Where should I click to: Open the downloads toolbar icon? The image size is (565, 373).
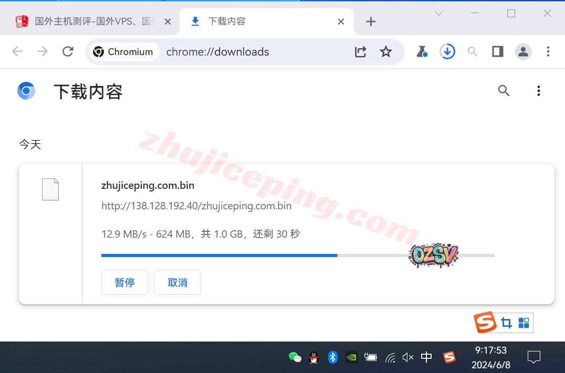click(447, 51)
